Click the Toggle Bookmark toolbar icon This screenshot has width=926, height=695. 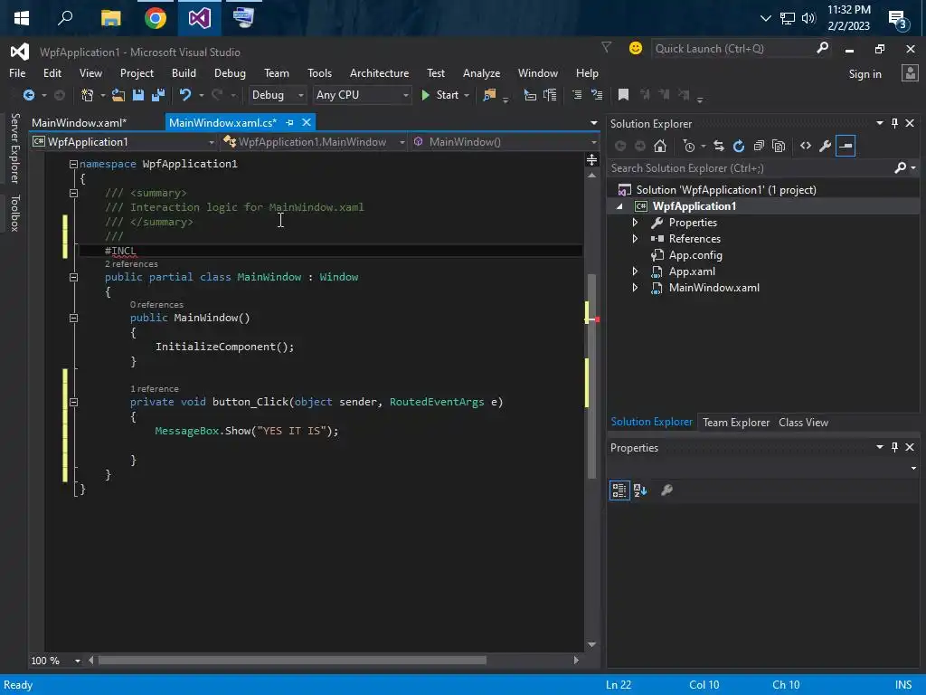[623, 94]
